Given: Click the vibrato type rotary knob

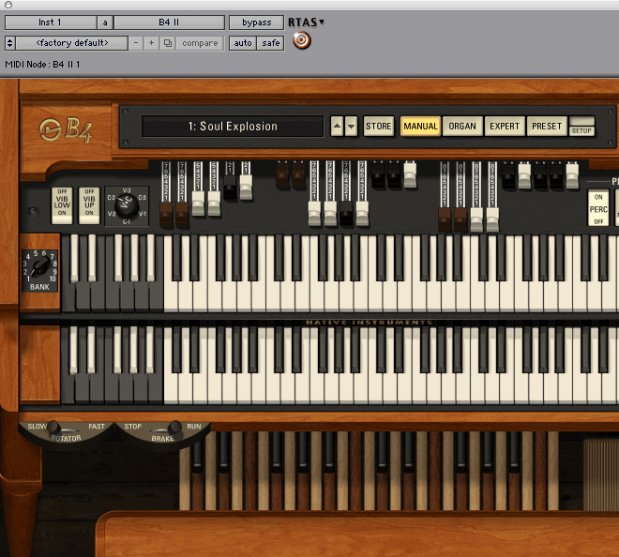Looking at the screenshot, I should pos(125,203).
